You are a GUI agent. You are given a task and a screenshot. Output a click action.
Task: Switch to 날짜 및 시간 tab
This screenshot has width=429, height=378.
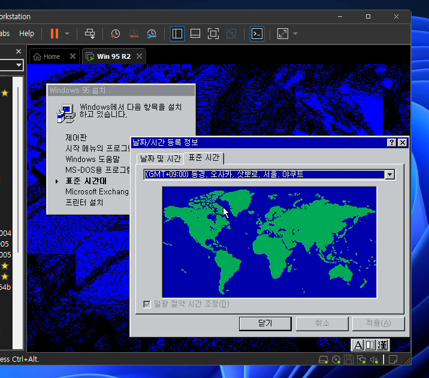coord(161,158)
